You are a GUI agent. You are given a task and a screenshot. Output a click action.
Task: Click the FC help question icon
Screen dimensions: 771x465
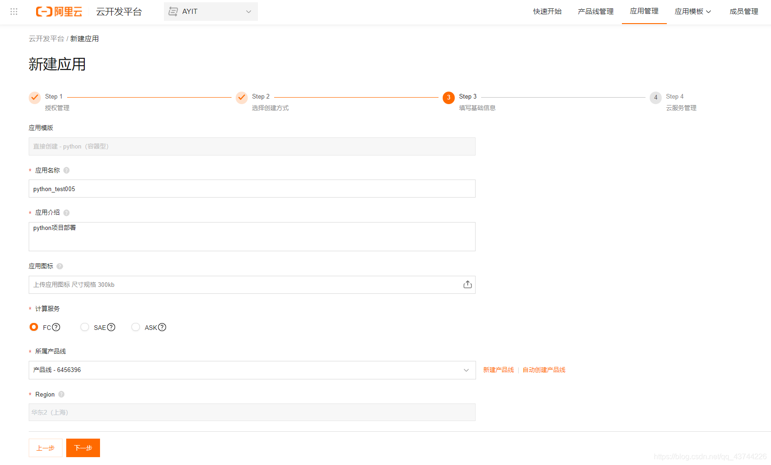pos(56,327)
